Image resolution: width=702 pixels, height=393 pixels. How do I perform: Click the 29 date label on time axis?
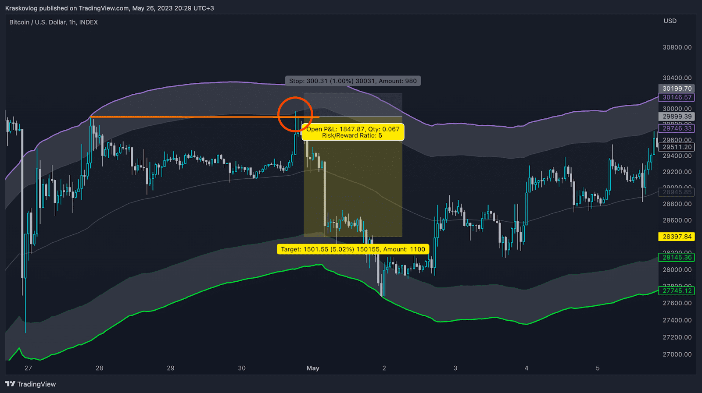point(171,368)
